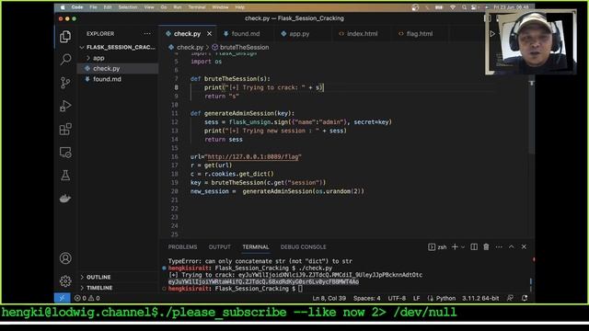Screen dimensions: 589x331
Task: Open the zsh terminal selector
Action: click(x=437, y=247)
